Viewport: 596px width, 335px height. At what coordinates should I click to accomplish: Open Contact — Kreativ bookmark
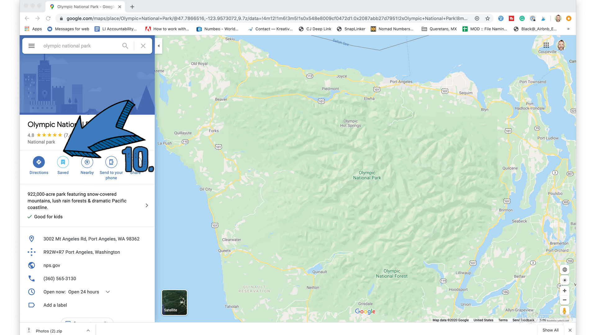point(270,29)
